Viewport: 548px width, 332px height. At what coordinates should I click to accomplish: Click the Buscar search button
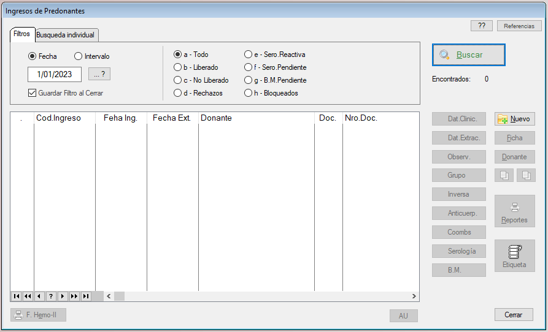[469, 55]
